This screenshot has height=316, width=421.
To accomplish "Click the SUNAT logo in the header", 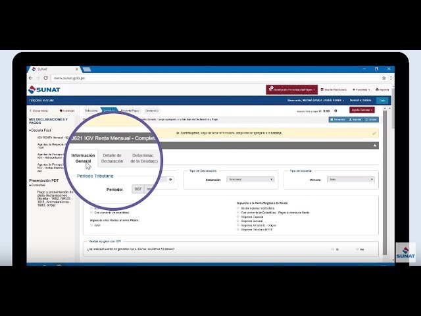I will point(44,90).
